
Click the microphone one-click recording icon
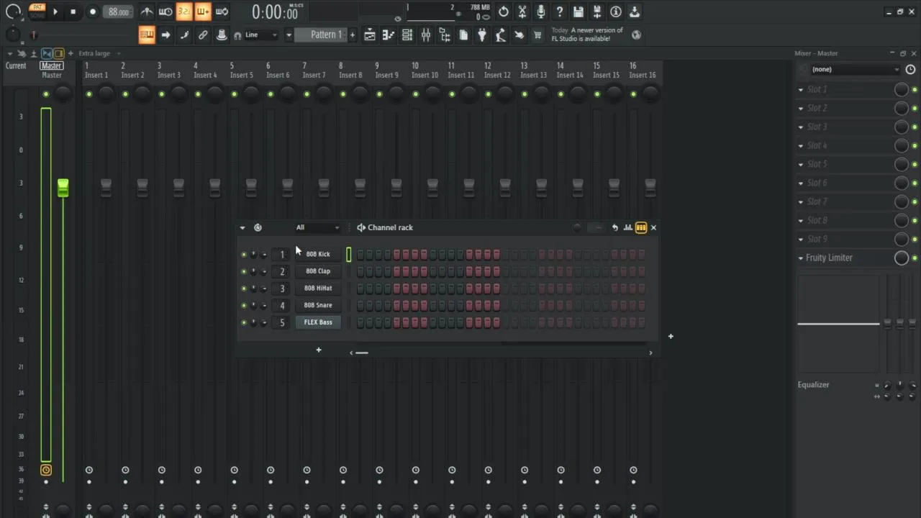tap(541, 12)
